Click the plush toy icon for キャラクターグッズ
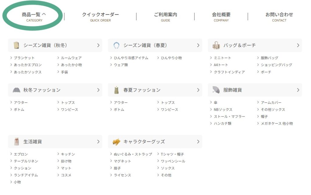 (x=116, y=142)
